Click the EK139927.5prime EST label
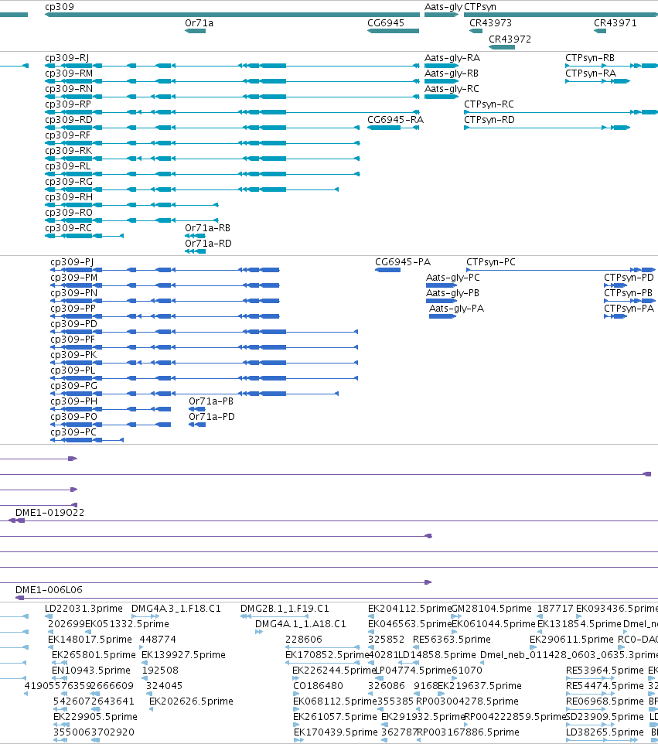The height and width of the screenshot is (744, 658). click(x=183, y=655)
